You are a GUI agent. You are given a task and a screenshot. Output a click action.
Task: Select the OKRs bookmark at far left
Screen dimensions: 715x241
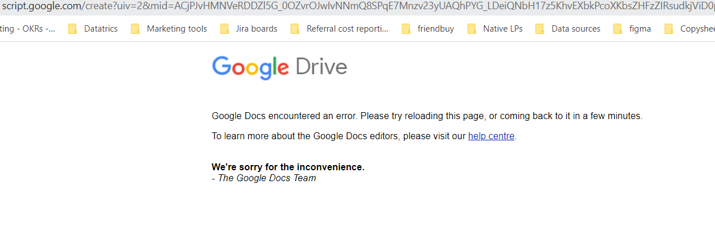[28, 29]
